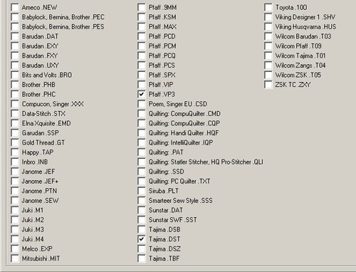Tick the Toyota .100 format checkbox
The height and width of the screenshot is (272, 356).
point(268,7)
